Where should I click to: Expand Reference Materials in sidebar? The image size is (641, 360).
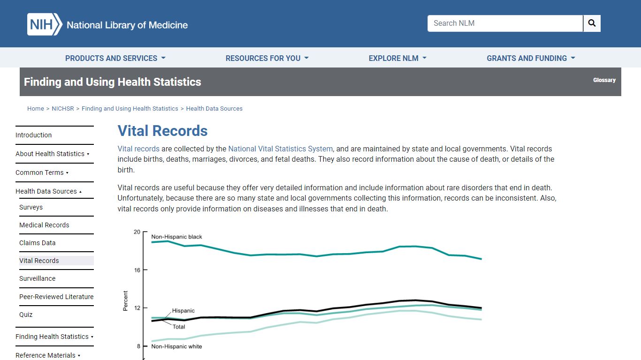point(48,355)
